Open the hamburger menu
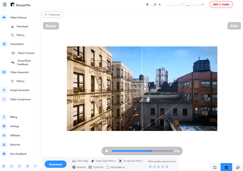 tap(4, 4)
